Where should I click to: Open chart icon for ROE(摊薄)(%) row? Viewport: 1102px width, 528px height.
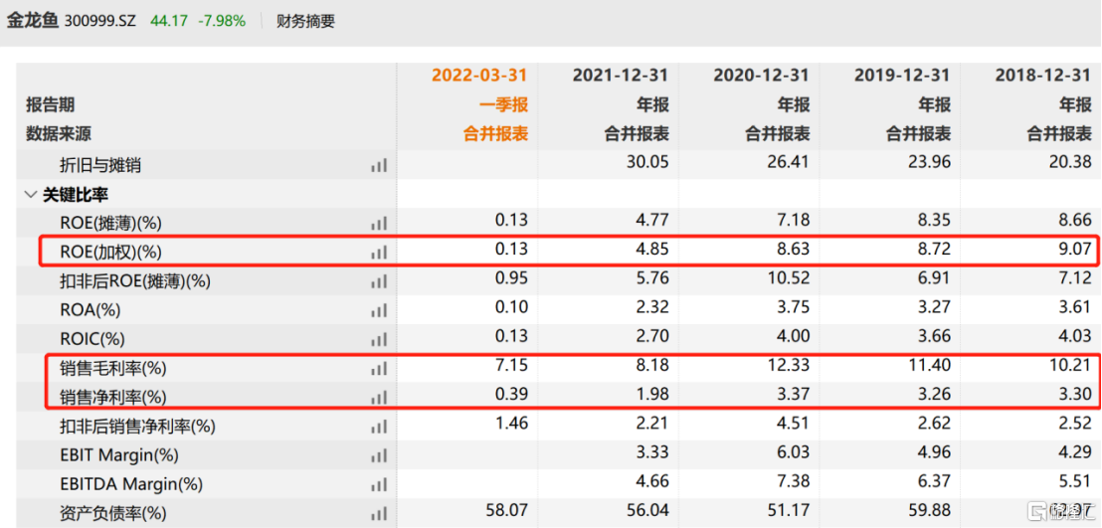pyautogui.click(x=379, y=224)
